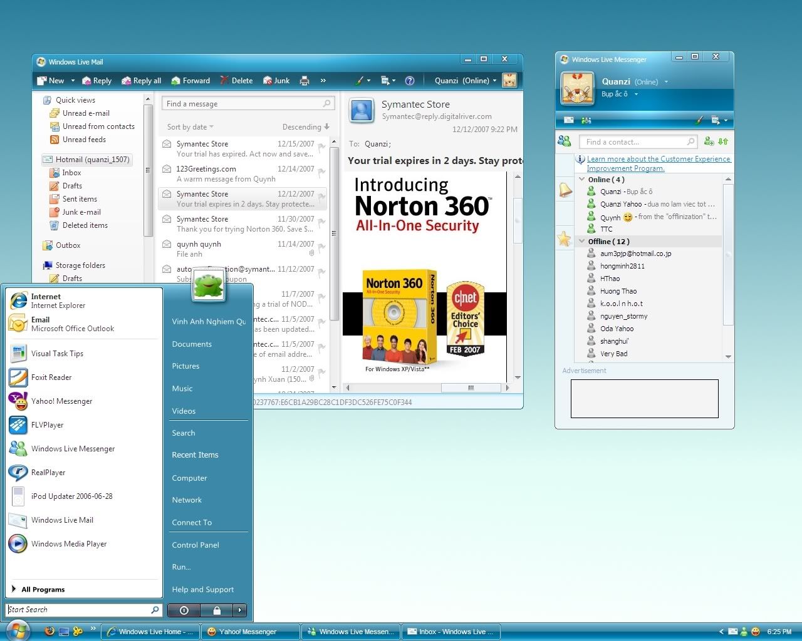Click the New mail button in Windows Live Mail
This screenshot has width=802, height=641.
coord(50,81)
